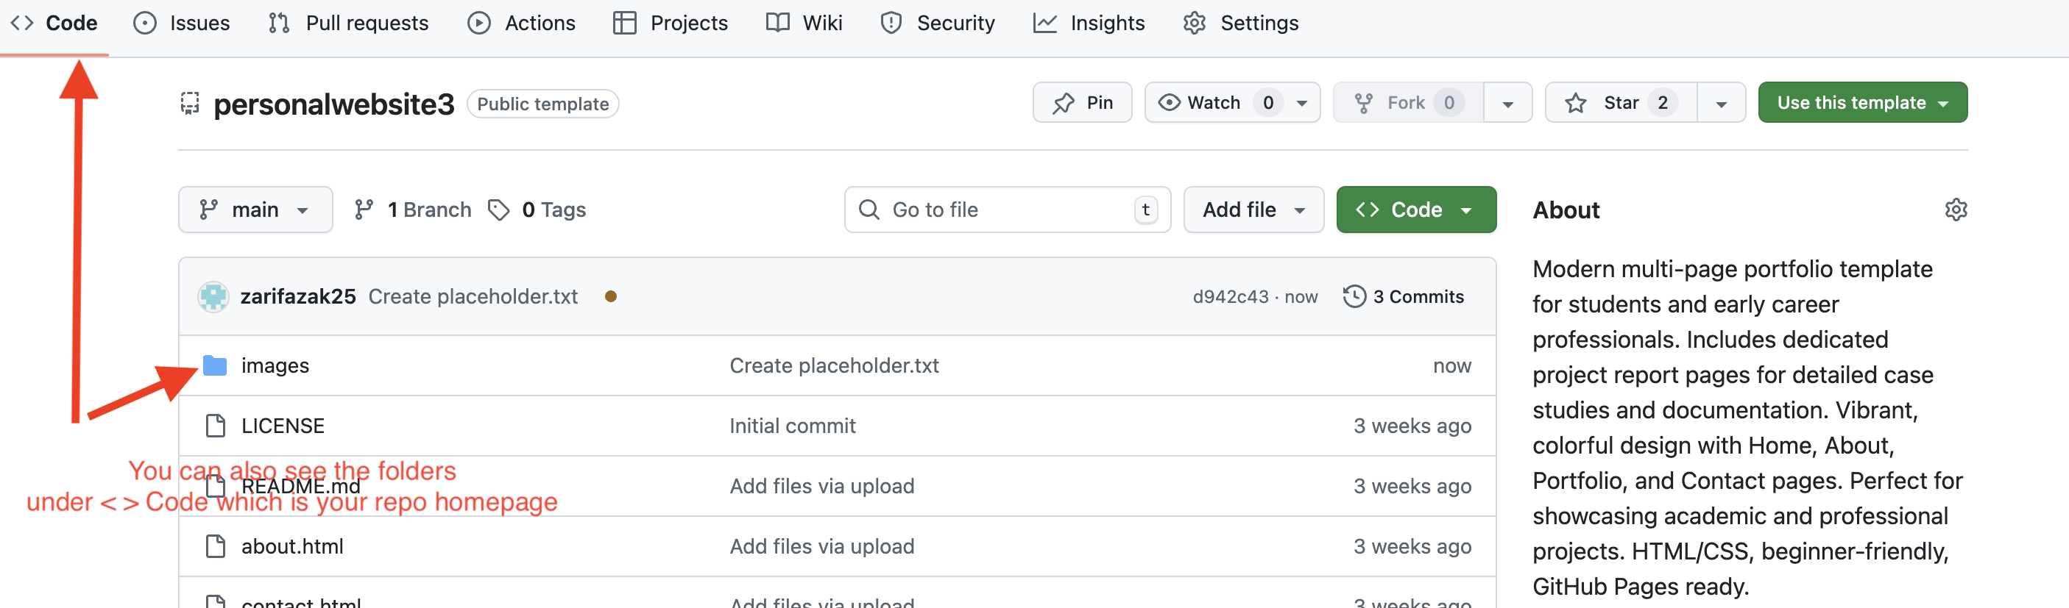Screen dimensions: 2069x608
Task: Click the LICENSE row 3 weeks ago timestamp
Action: (x=1412, y=426)
